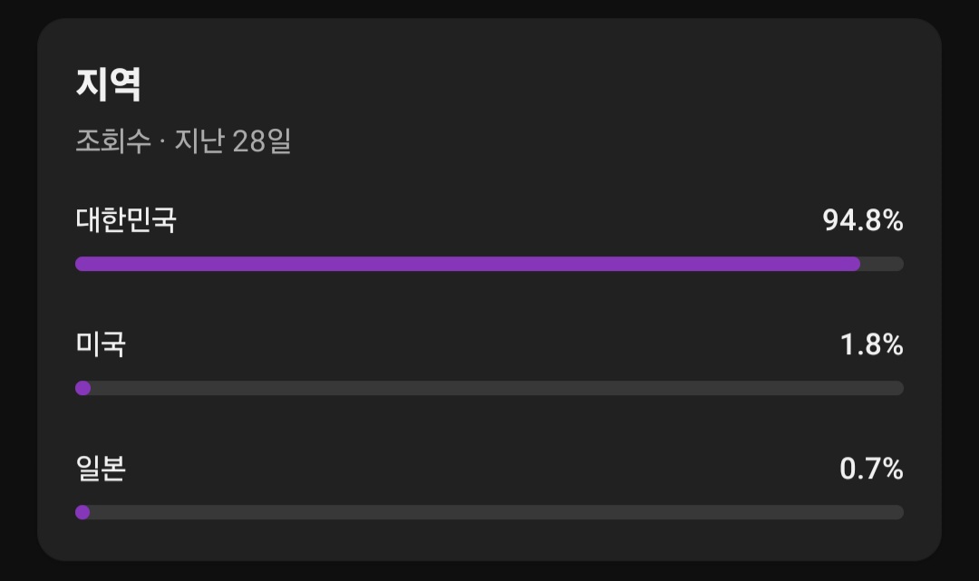Click the black margin left of the card
979x581 pixels.
18,290
